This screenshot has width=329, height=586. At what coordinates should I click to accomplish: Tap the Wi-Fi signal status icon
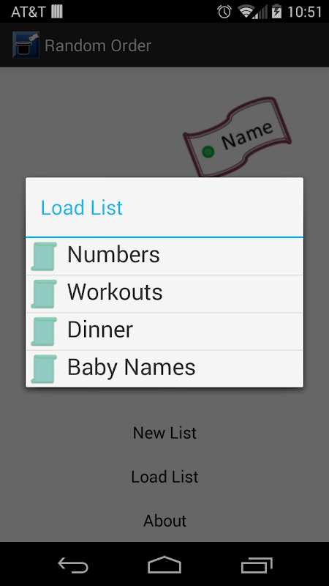246,12
